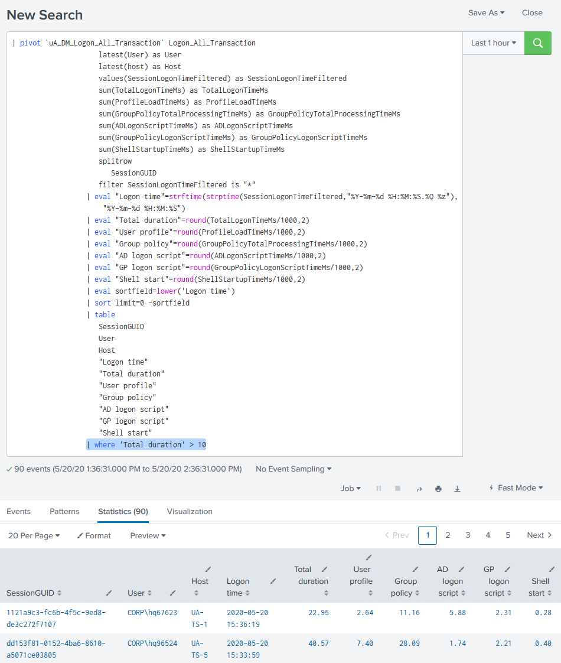
Task: Click the share job arrow icon
Action: click(x=419, y=489)
